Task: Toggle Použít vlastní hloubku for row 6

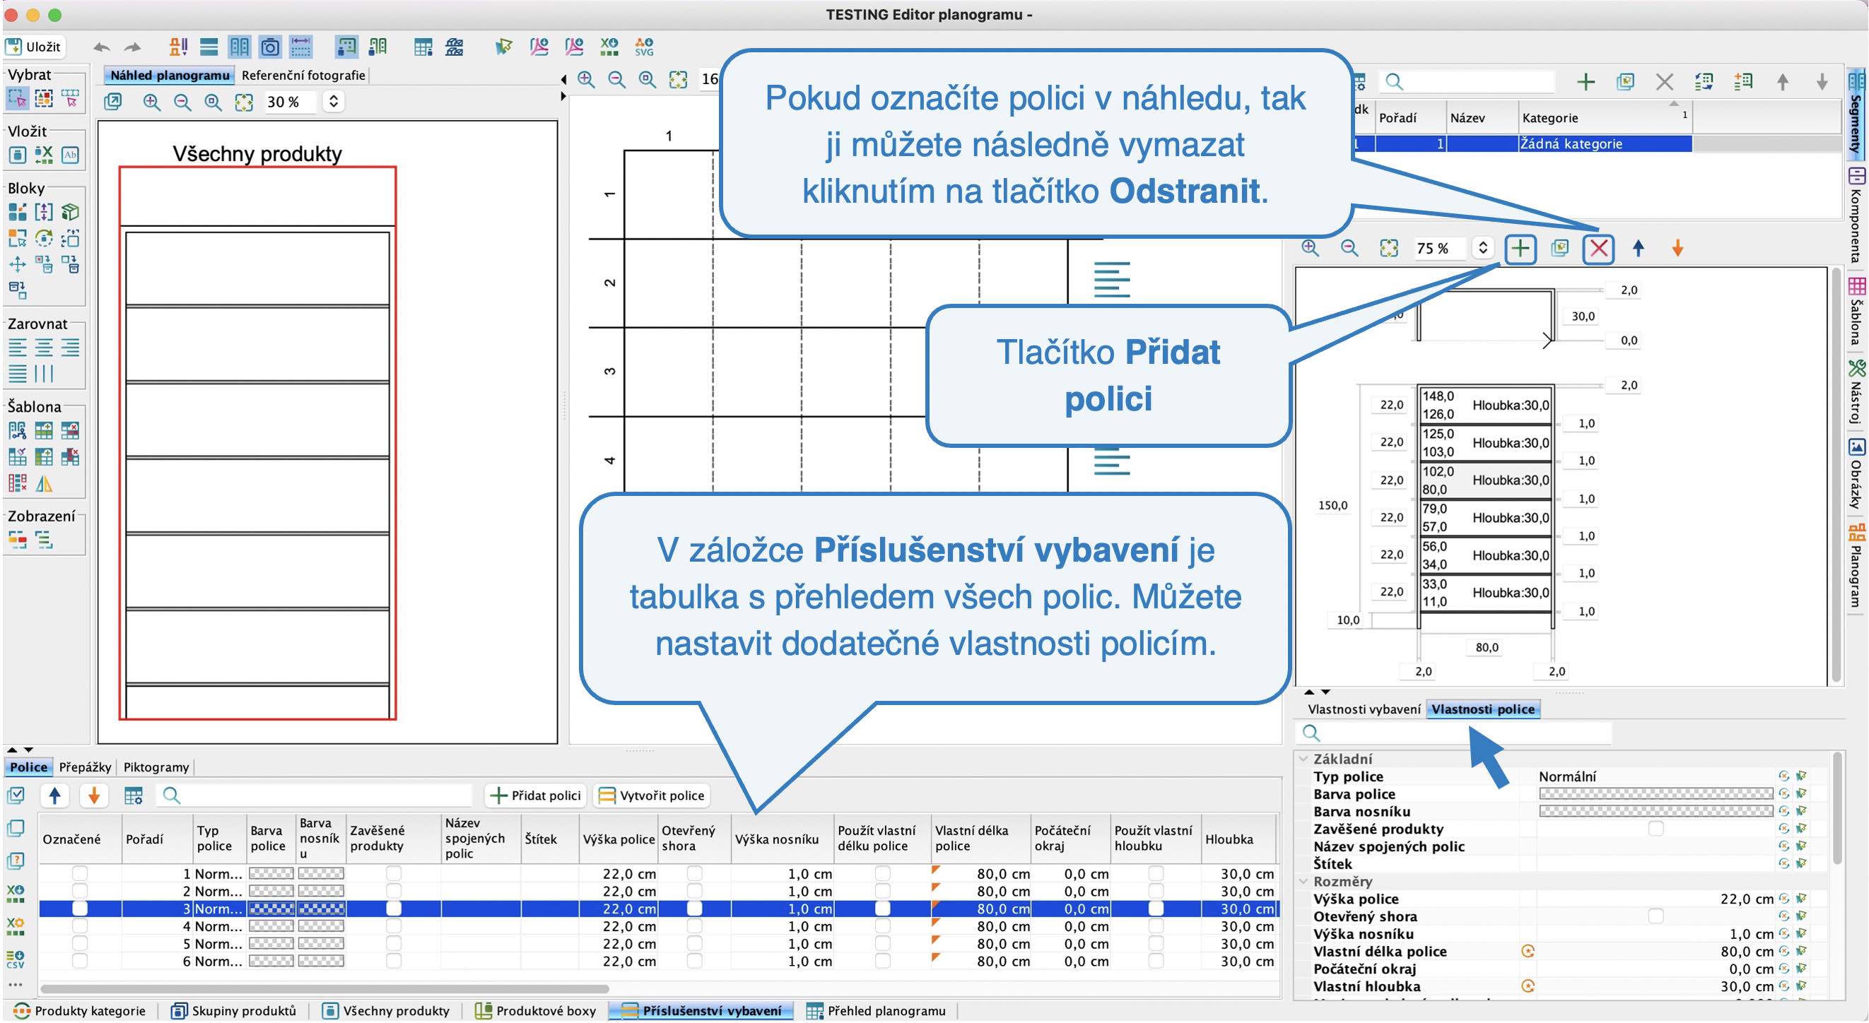Action: click(1156, 962)
